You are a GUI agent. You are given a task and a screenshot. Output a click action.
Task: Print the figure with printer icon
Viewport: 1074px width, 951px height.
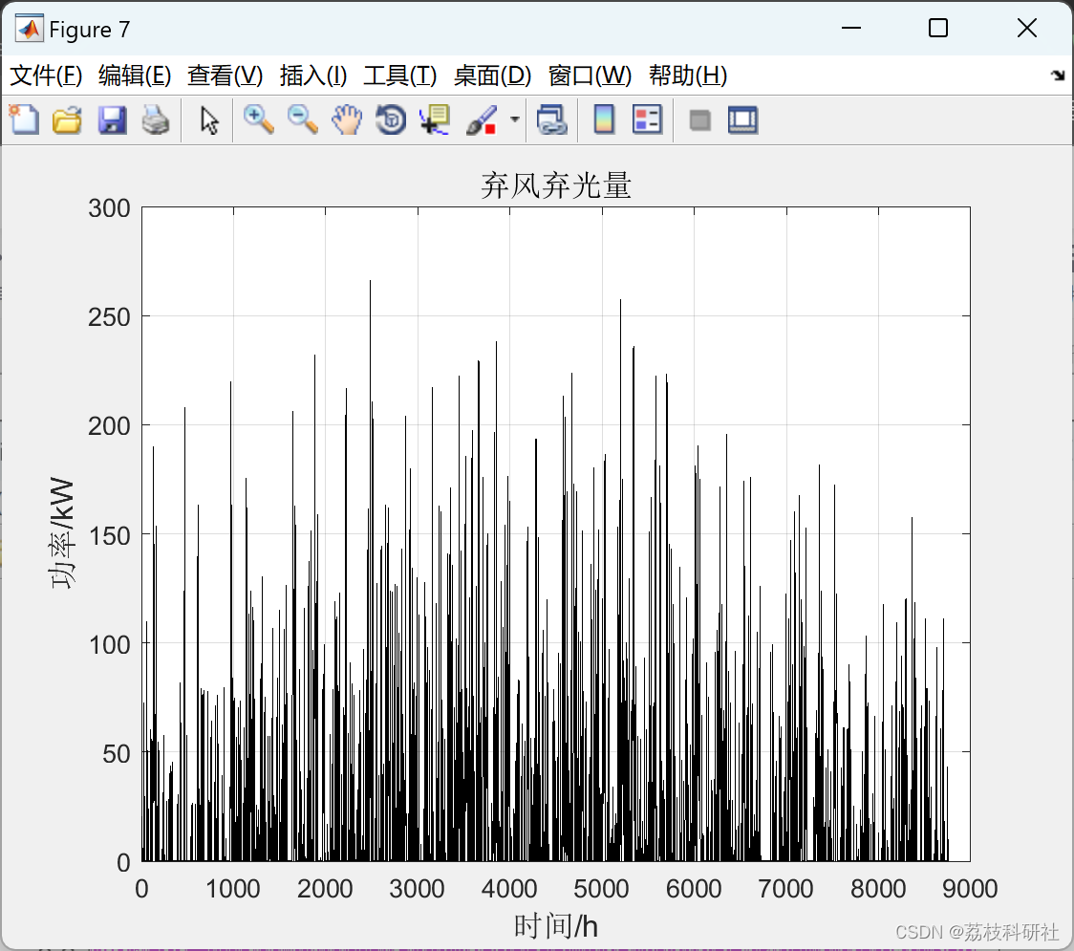[156, 119]
